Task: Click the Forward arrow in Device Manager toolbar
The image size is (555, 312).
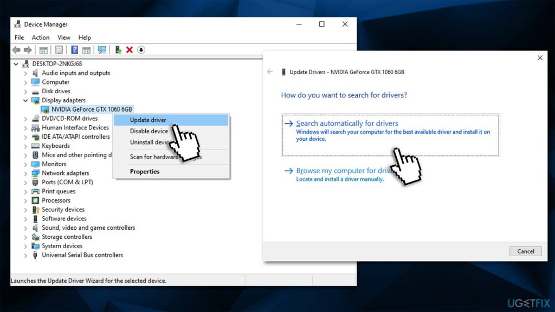Action: (x=28, y=50)
